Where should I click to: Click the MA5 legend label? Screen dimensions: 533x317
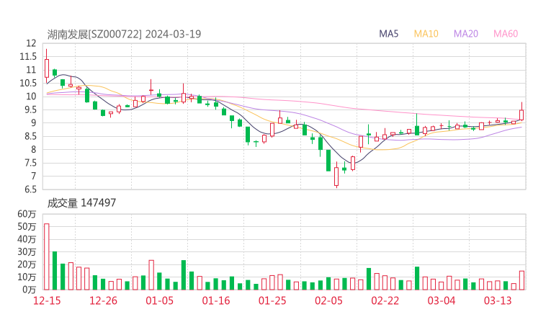(388, 34)
